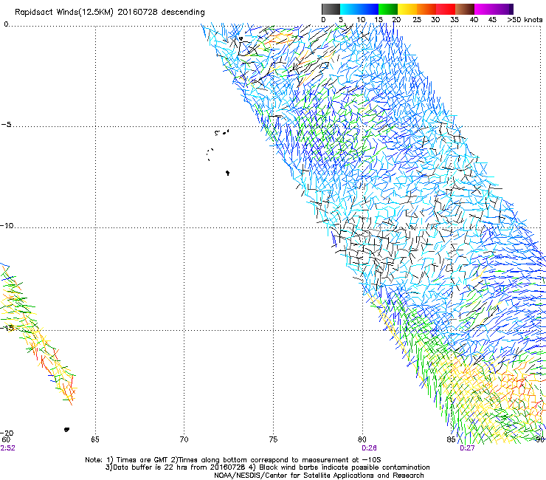Click the red 30-35 knots legend color
This screenshot has width=546, height=480.
[446, 9]
